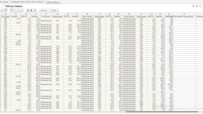
Task: Close the Управление ценами, Акции, UNIT экономика tab
Action: (44, 2)
